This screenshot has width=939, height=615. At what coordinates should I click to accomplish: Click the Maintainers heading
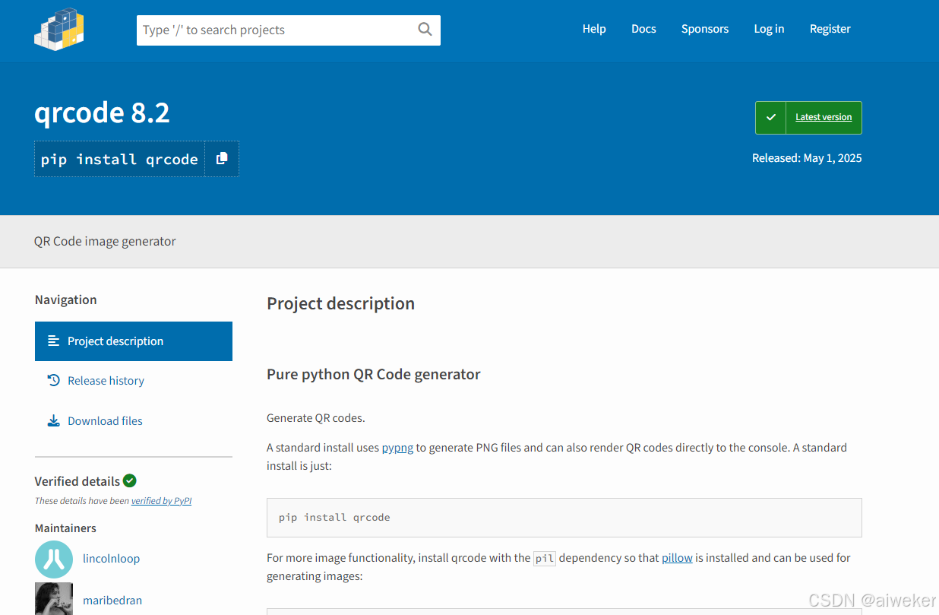click(65, 528)
